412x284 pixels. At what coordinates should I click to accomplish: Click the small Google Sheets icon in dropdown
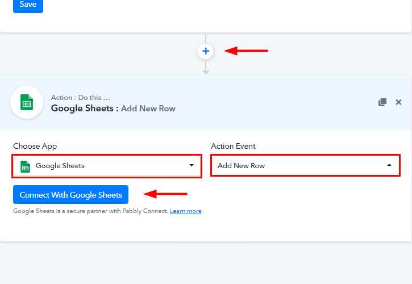coord(25,166)
